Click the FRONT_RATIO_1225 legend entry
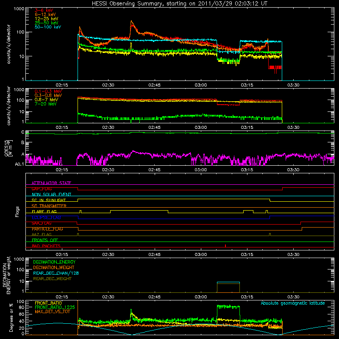339x339 pixels. 55,307
